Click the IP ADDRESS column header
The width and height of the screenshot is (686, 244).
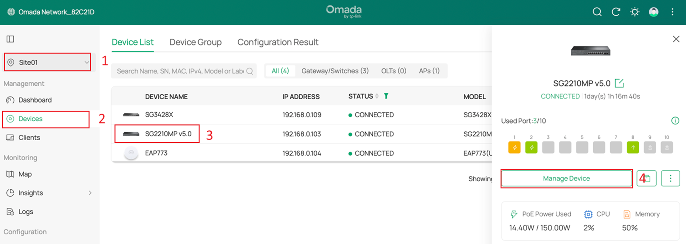coord(301,97)
